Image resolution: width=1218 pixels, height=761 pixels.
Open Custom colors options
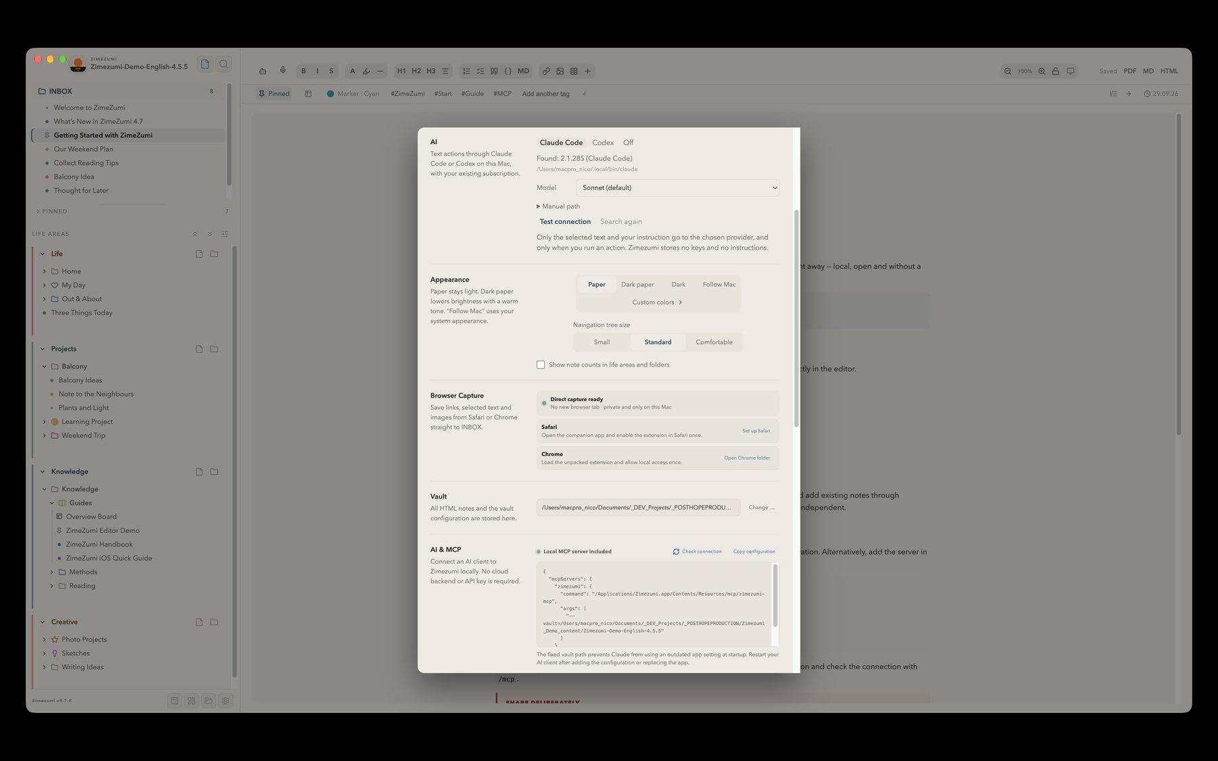tap(657, 302)
